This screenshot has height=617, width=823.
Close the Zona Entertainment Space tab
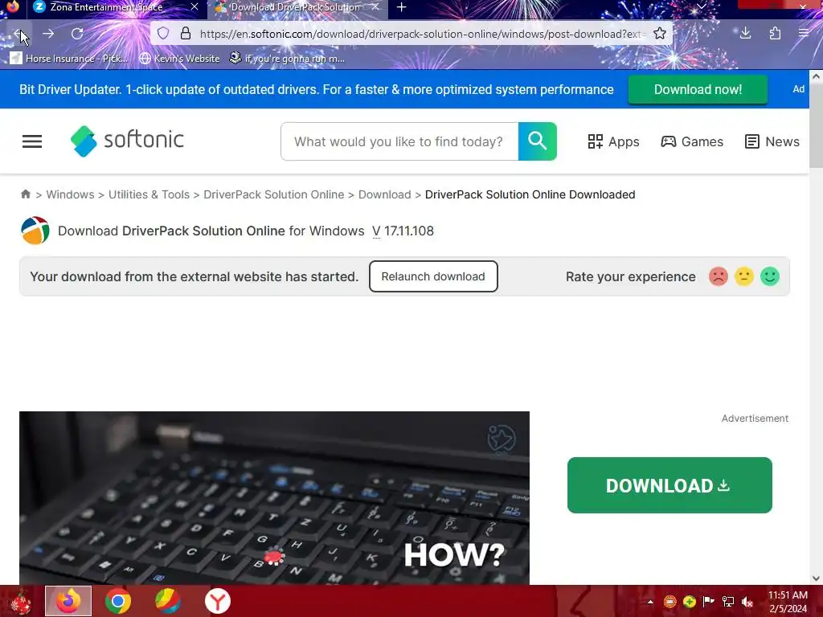pyautogui.click(x=194, y=6)
